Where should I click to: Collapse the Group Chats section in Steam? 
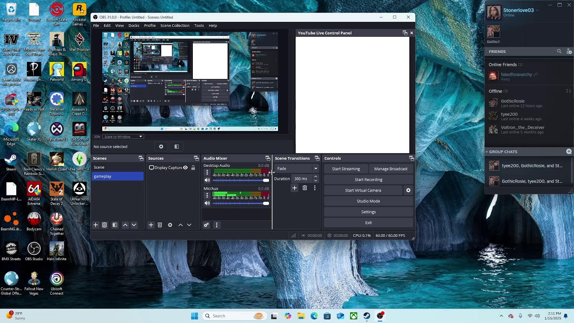(x=487, y=152)
